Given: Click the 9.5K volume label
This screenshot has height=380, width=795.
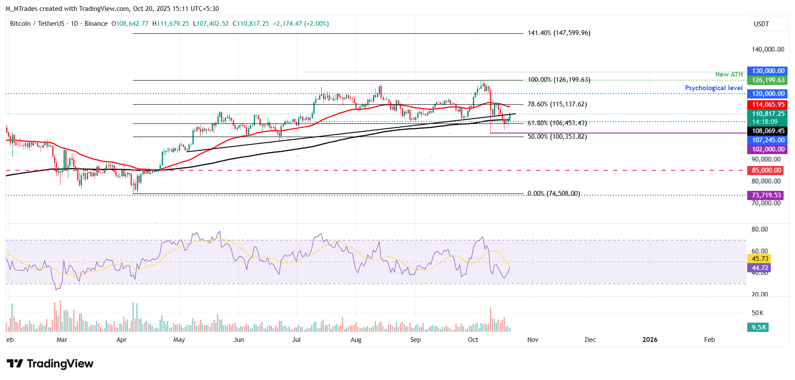Looking at the screenshot, I should [759, 327].
